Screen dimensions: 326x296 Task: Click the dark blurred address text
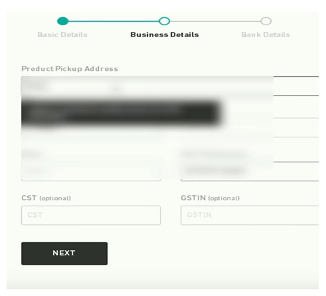coord(122,113)
